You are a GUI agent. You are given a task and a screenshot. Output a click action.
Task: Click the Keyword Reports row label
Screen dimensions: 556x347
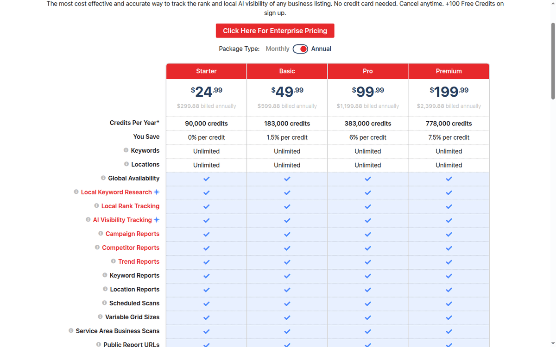click(134, 275)
